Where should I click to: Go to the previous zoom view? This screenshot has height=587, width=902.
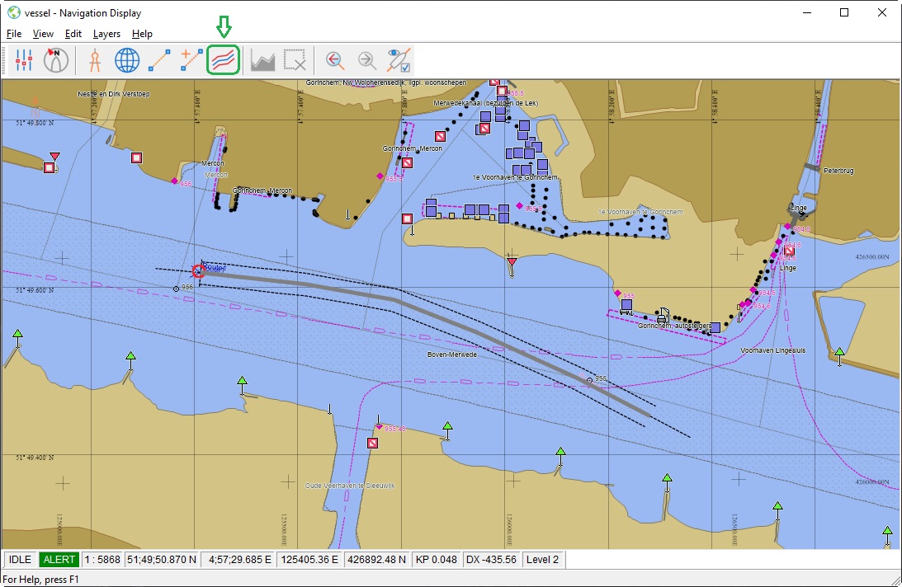point(334,60)
